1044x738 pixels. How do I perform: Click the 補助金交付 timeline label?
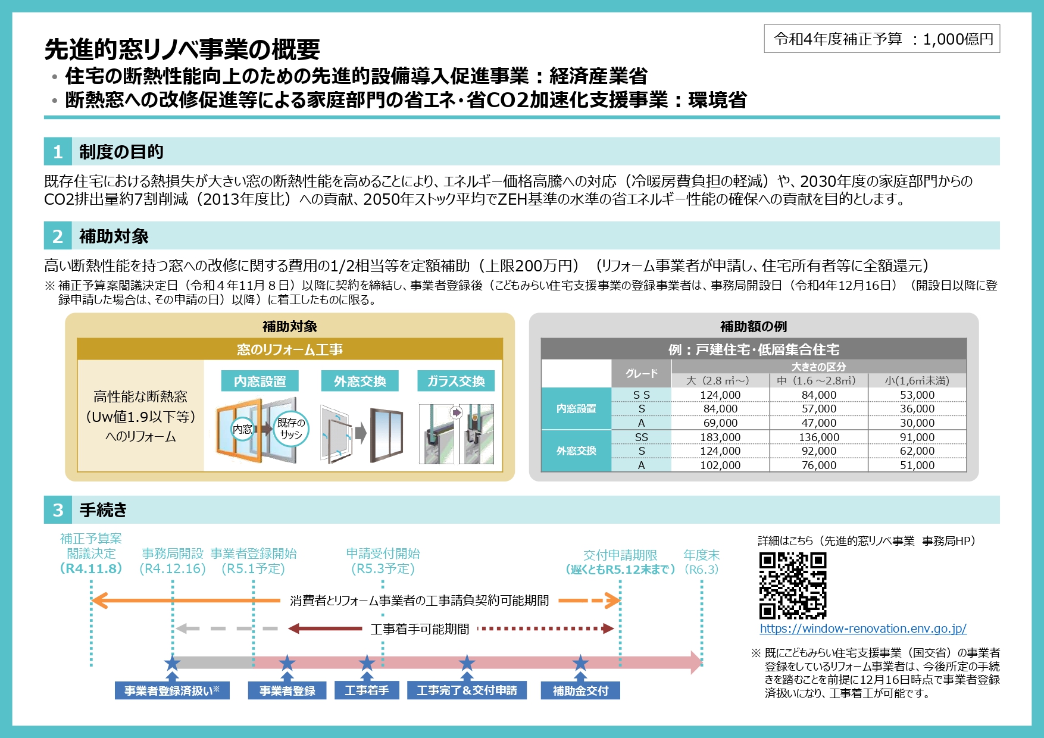580,690
